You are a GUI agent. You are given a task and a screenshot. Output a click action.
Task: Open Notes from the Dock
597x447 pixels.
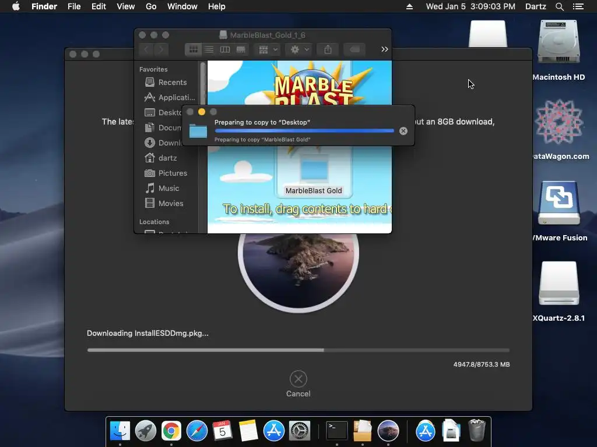pyautogui.click(x=248, y=431)
